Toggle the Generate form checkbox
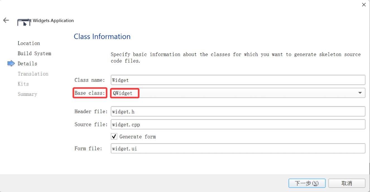Viewport: 370px width, 192px height. (x=114, y=137)
